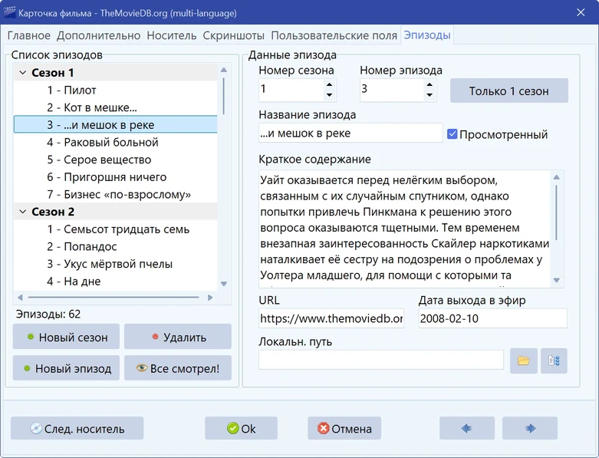Click the file list icon beside folder button

click(x=554, y=361)
